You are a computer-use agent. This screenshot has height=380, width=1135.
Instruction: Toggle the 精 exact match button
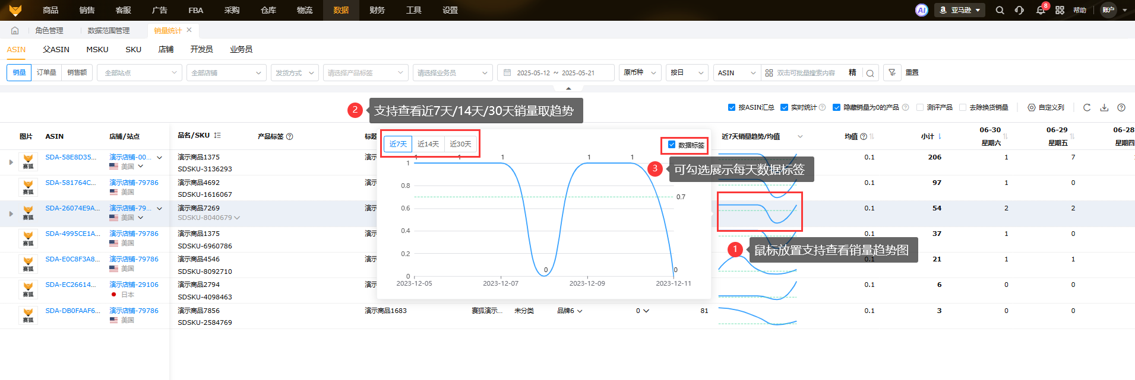(852, 72)
